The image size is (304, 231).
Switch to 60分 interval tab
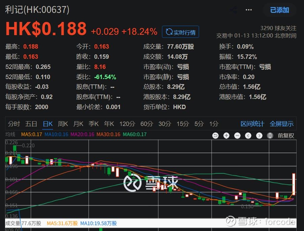(147, 124)
